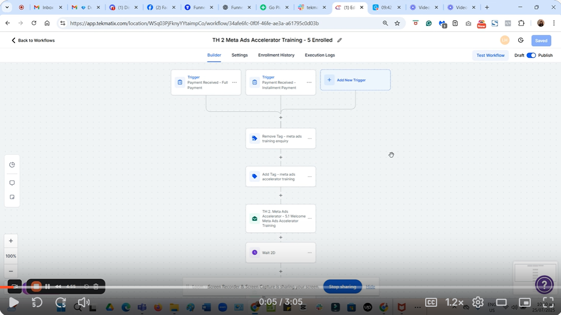Click Stop sharing button
Image resolution: width=561 pixels, height=315 pixels.
coord(342,287)
